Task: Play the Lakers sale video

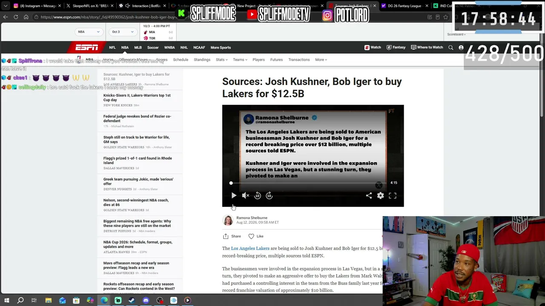Action: click(234, 195)
